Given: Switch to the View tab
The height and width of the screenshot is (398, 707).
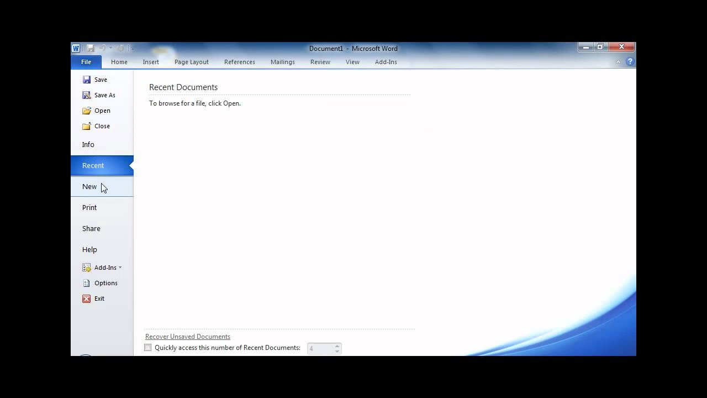Looking at the screenshot, I should click(352, 62).
